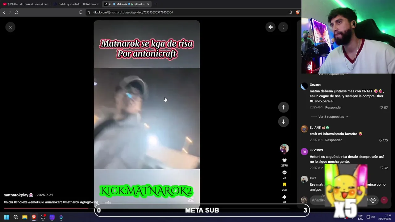
Task: Open the #matnarok hashtag
Action: pos(71,202)
